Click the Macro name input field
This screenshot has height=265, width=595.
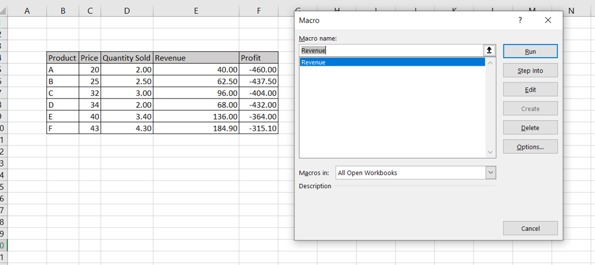pyautogui.click(x=391, y=50)
